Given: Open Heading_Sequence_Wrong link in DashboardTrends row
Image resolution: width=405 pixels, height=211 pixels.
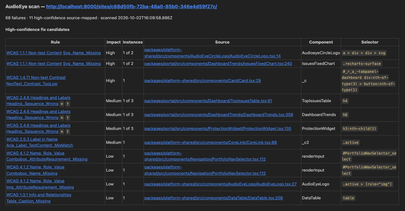Looking at the screenshot, I should [32, 118].
